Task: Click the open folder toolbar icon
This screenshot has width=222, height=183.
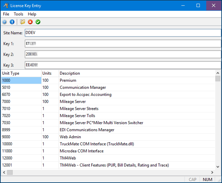Action: 23,22
